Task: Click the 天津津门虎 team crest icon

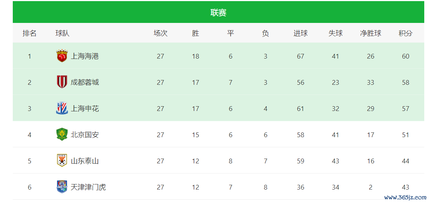Action: tap(62, 187)
